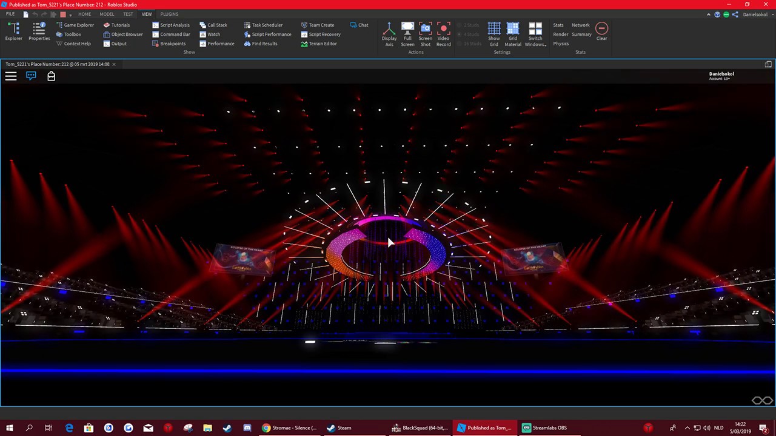The image size is (776, 436).
Task: Switch to the MODEL tab
Action: [107, 14]
